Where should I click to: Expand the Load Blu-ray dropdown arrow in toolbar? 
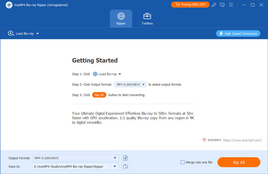(38, 34)
